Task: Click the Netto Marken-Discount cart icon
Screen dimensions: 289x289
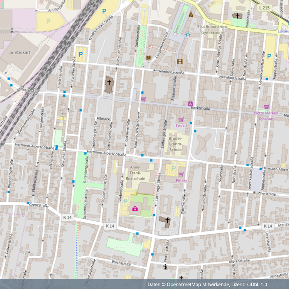Action: [x=266, y=107]
